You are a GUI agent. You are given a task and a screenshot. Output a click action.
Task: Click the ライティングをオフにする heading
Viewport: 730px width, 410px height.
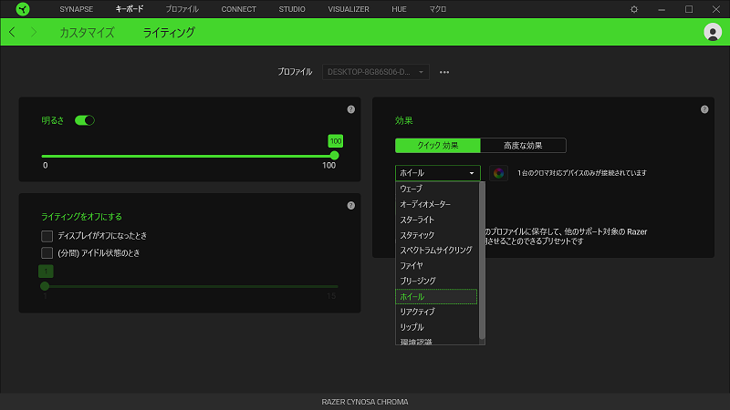tap(82, 217)
